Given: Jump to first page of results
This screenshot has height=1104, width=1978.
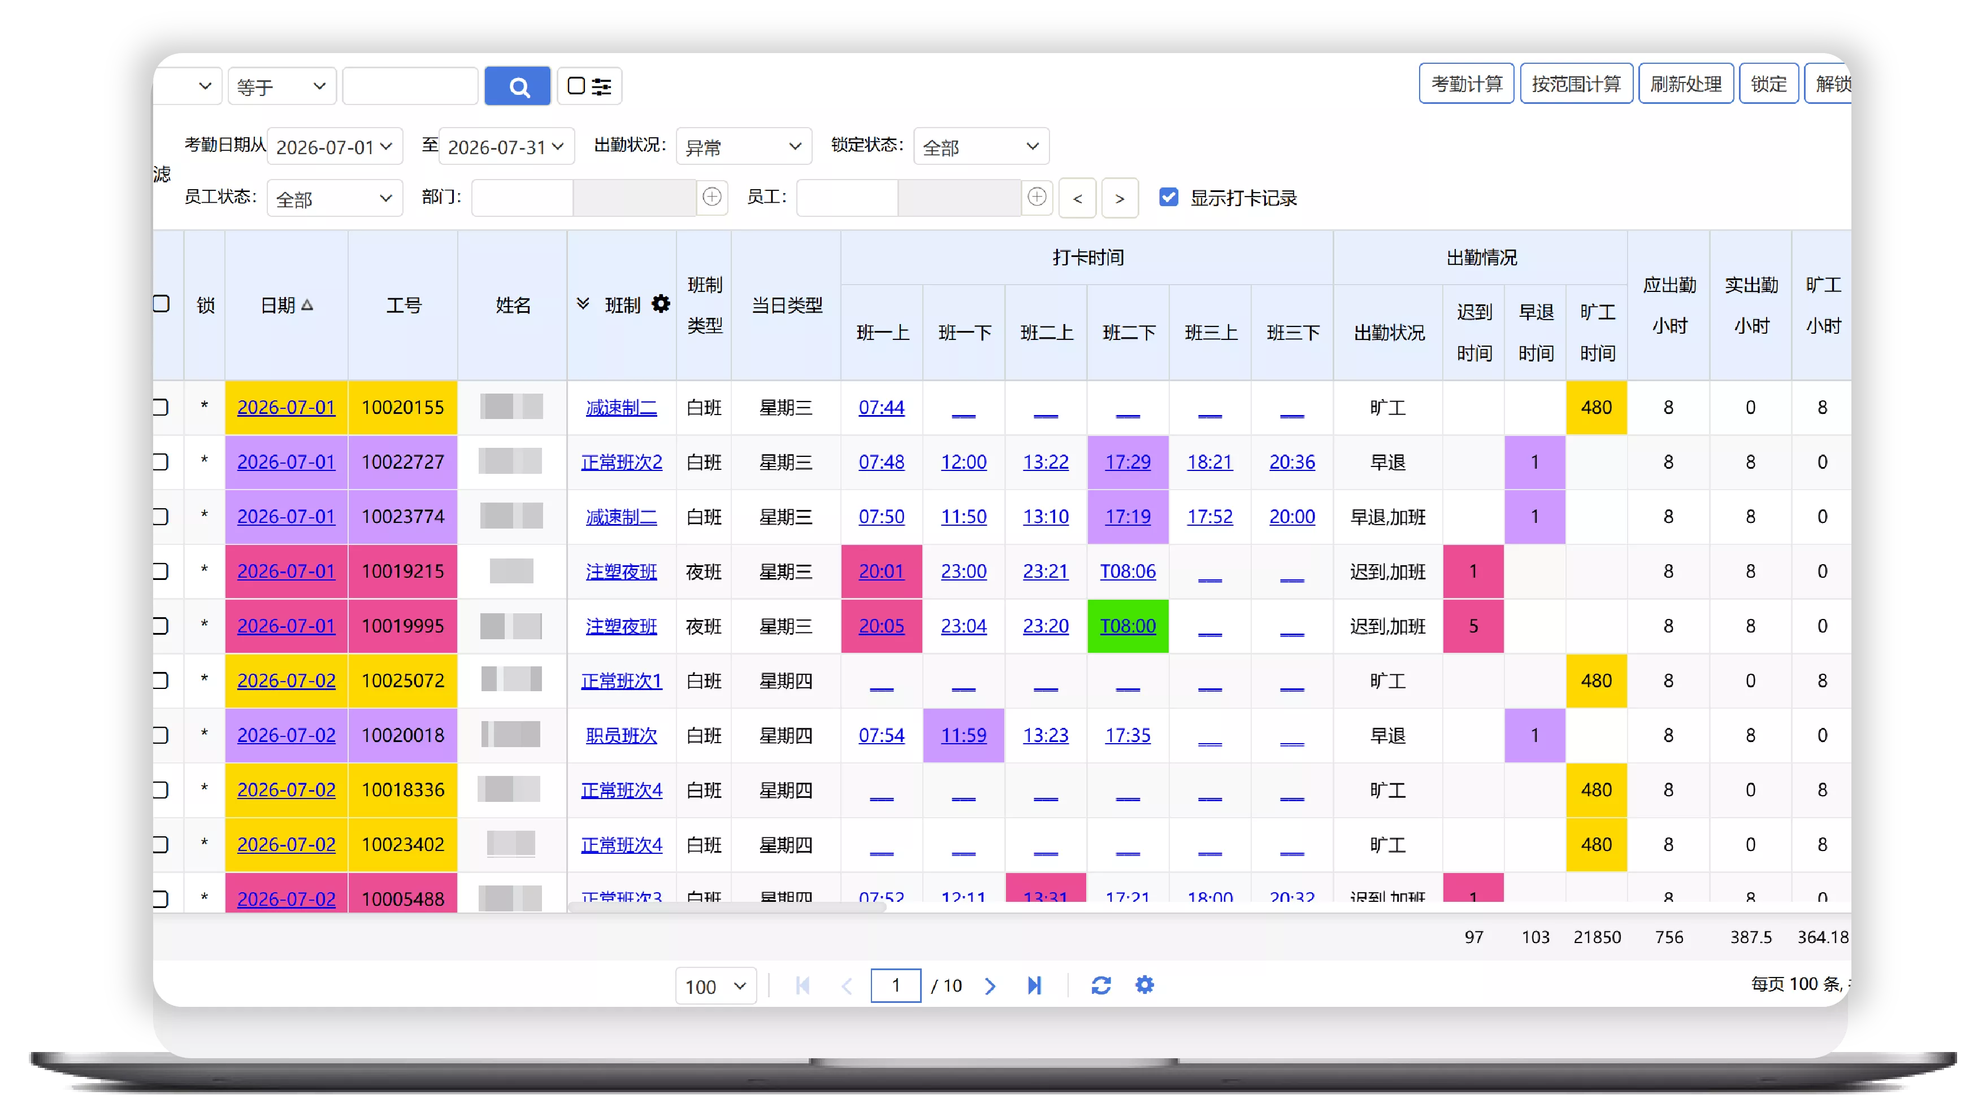Looking at the screenshot, I should pyautogui.click(x=803, y=985).
